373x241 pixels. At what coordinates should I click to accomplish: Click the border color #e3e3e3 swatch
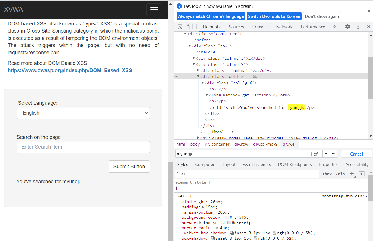tap(229, 223)
